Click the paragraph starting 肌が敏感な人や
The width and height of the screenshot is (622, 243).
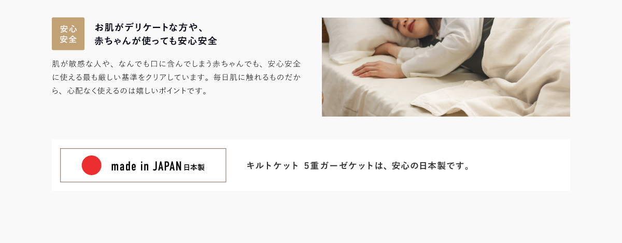click(176, 78)
